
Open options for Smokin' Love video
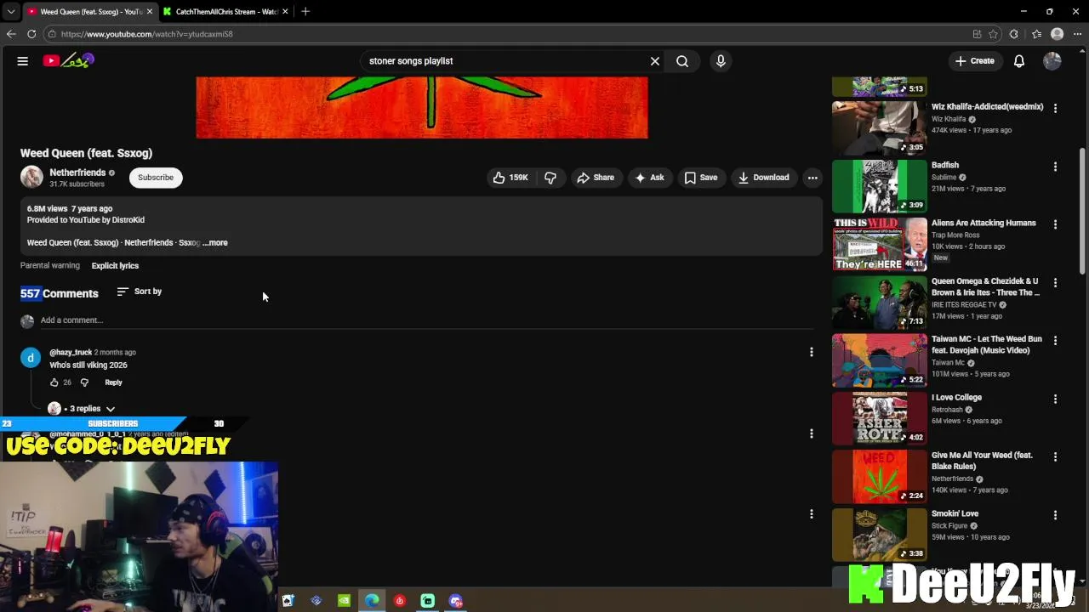pyautogui.click(x=1055, y=515)
